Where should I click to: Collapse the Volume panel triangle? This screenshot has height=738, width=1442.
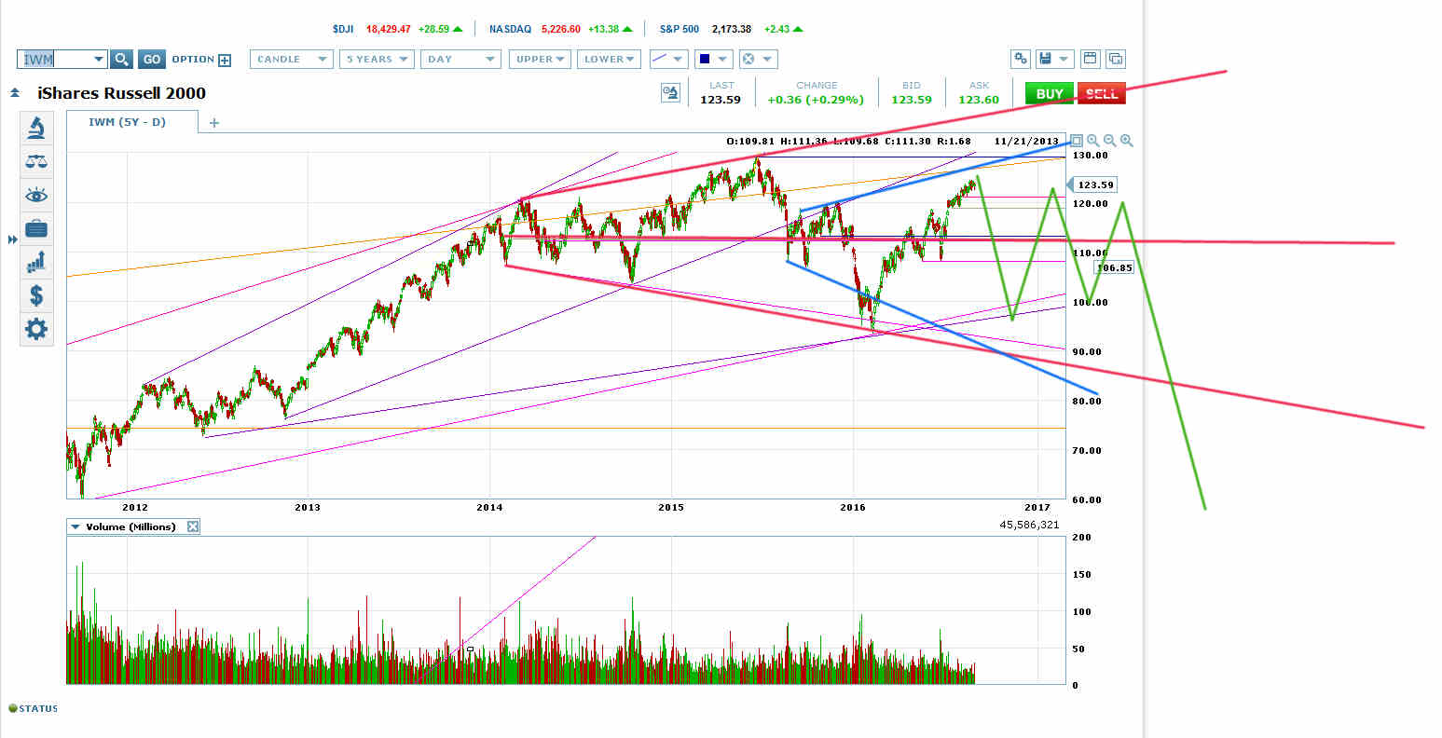[76, 526]
